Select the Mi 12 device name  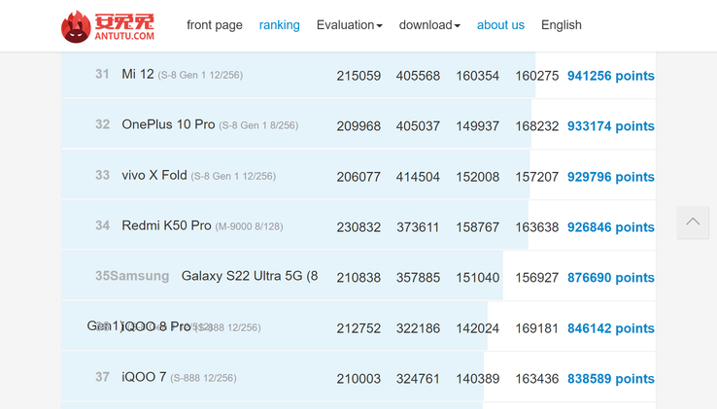138,74
